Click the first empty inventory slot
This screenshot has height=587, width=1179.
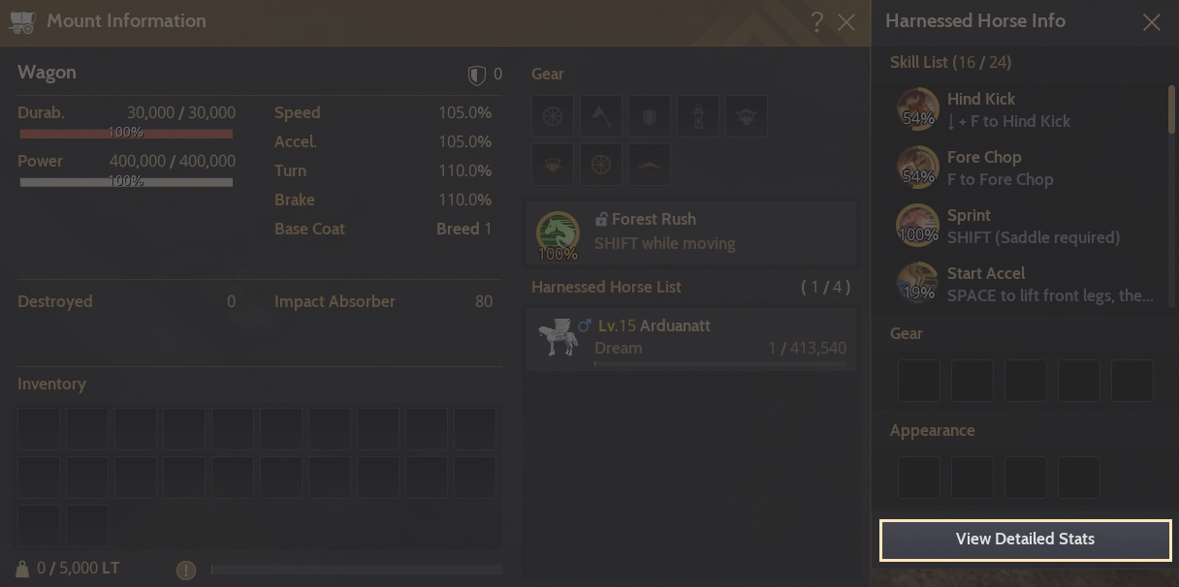pos(39,429)
